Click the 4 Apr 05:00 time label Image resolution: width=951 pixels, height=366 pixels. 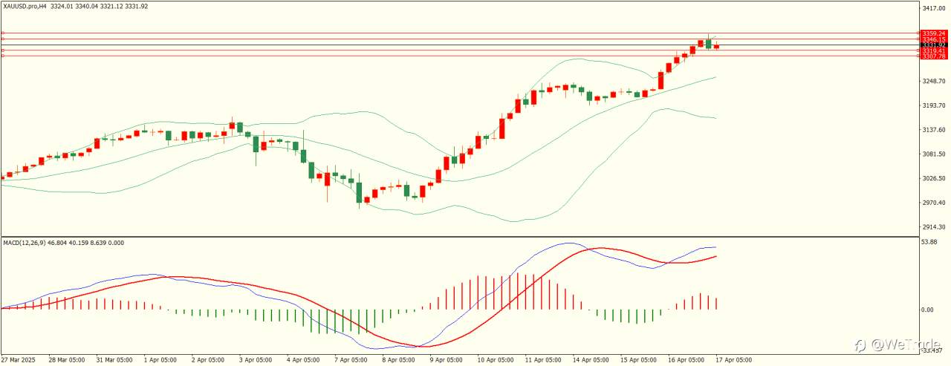tap(303, 359)
